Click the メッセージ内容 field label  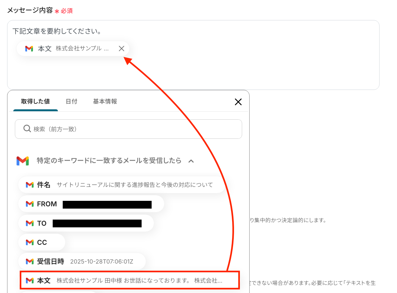click(30, 10)
